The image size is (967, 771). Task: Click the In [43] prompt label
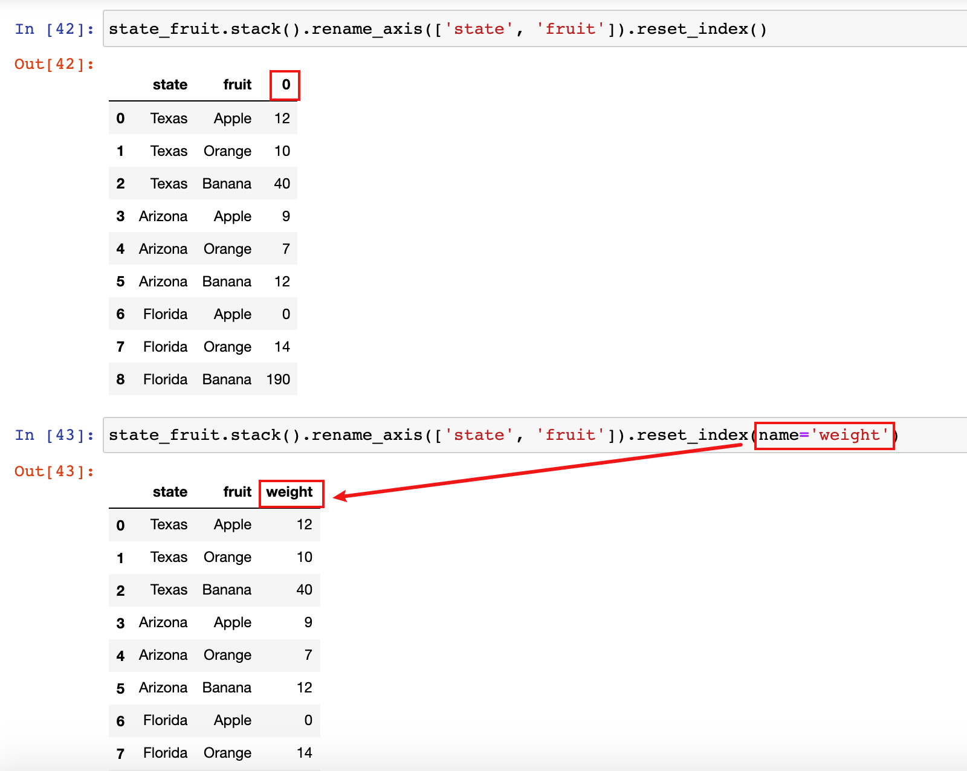pos(54,435)
